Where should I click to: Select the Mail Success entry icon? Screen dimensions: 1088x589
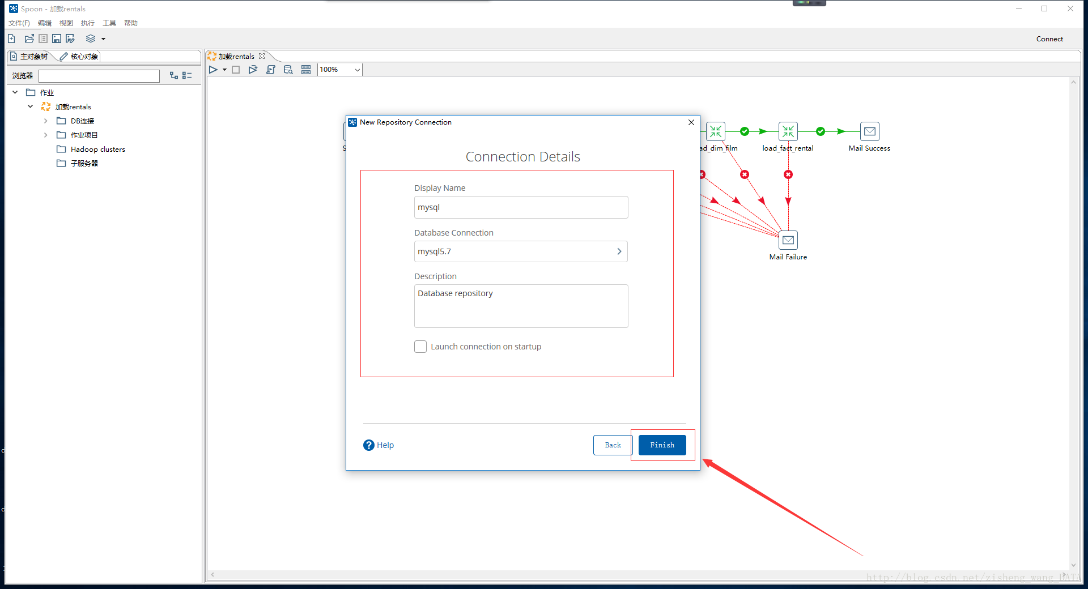[x=870, y=131]
